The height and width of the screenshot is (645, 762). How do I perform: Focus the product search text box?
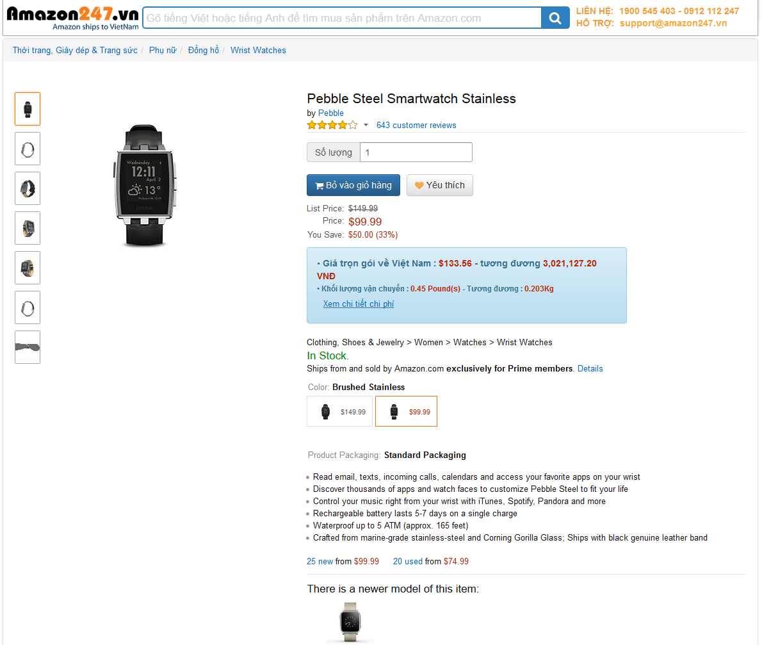(342, 18)
